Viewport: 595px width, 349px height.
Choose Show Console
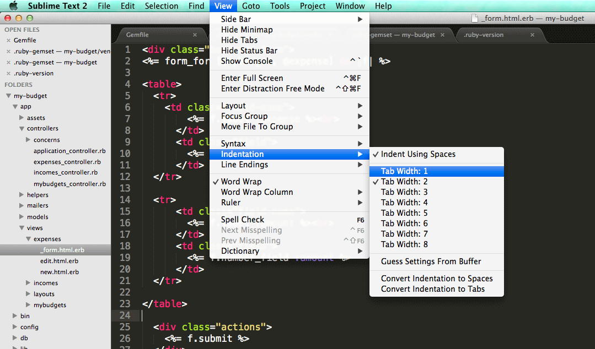tap(289, 61)
